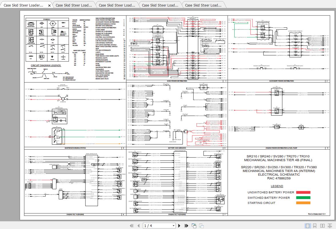336x229 pixels.
Task: Navigate to the previous page
Action: pyautogui.click(x=139, y=226)
